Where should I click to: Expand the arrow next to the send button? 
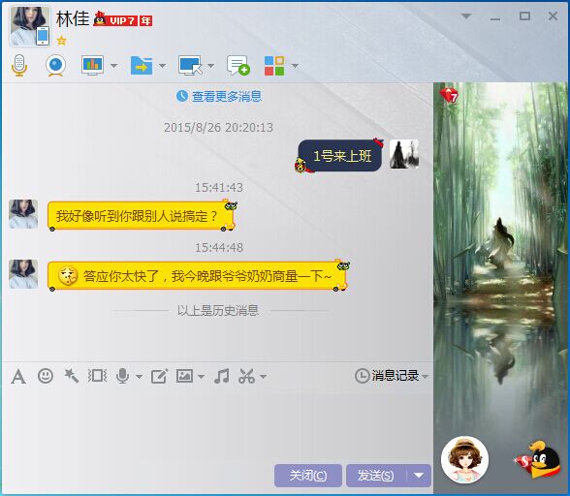419,476
